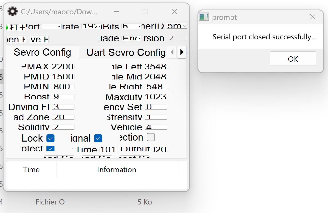The image size is (328, 213).
Task: Click the gear icon in the title bar
Action: pos(13,11)
